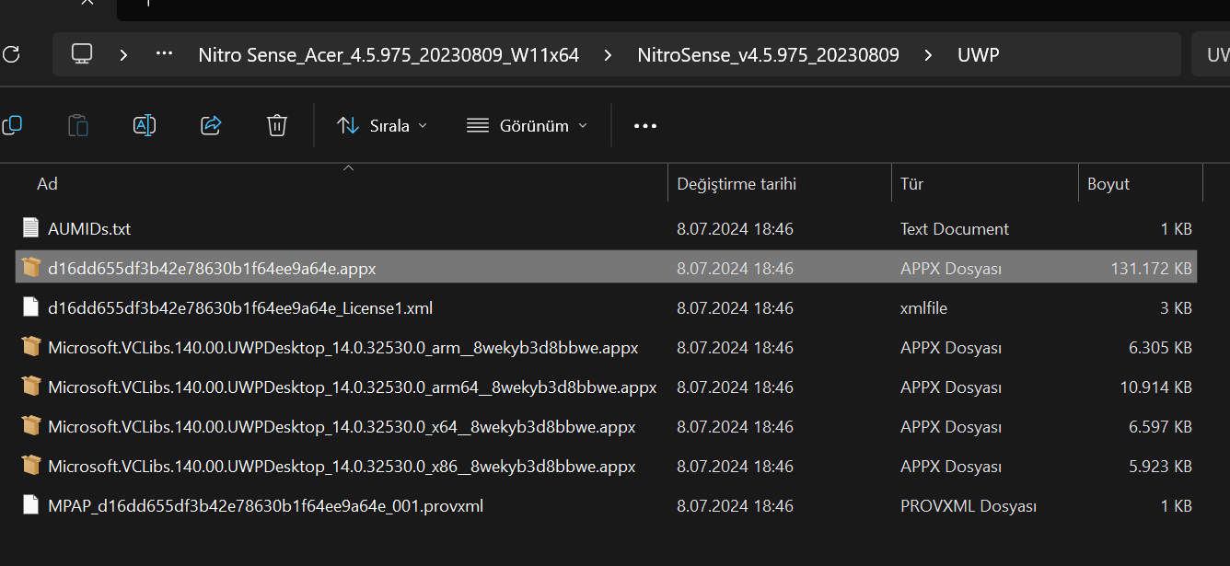Select the VCLibs x64 appx file

342,427
